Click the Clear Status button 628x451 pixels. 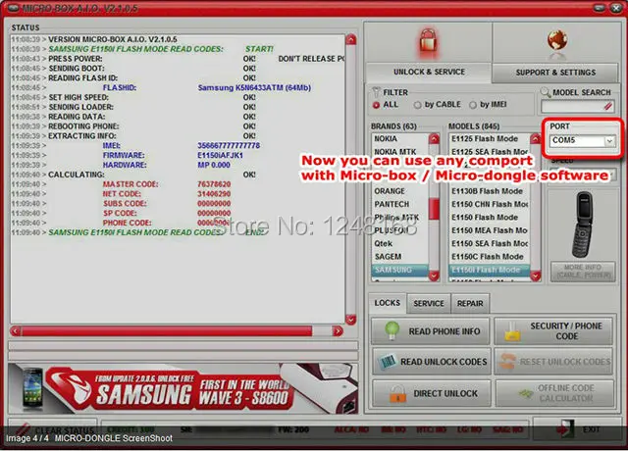[53, 429]
